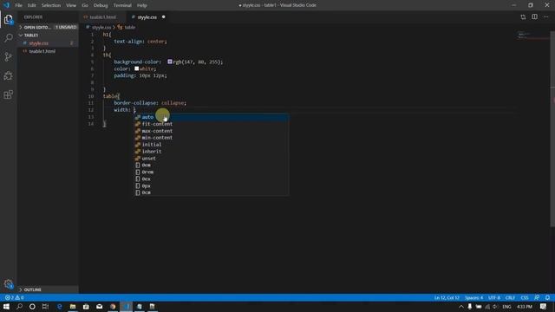Change file encoding UTF-8 in status bar
The width and height of the screenshot is (555, 312).
click(x=494, y=298)
